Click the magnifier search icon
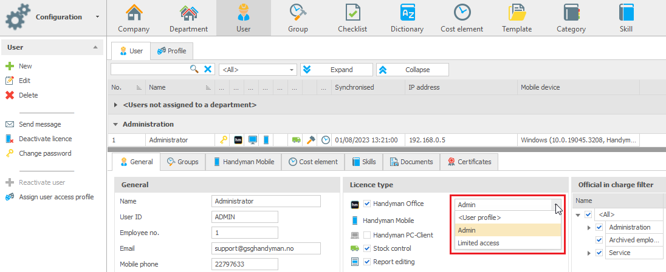This screenshot has height=272, width=666. (194, 69)
